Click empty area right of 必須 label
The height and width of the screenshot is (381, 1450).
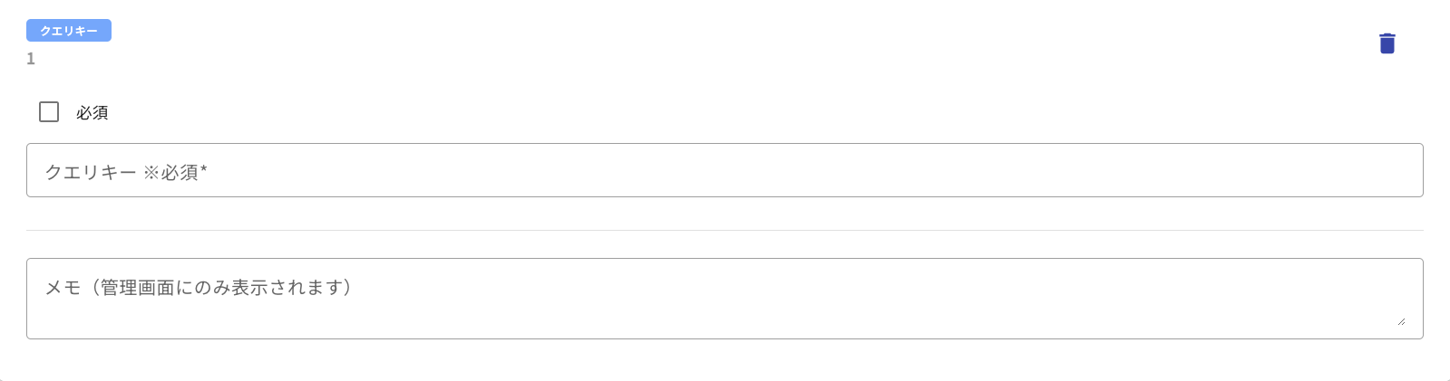tap(725, 112)
